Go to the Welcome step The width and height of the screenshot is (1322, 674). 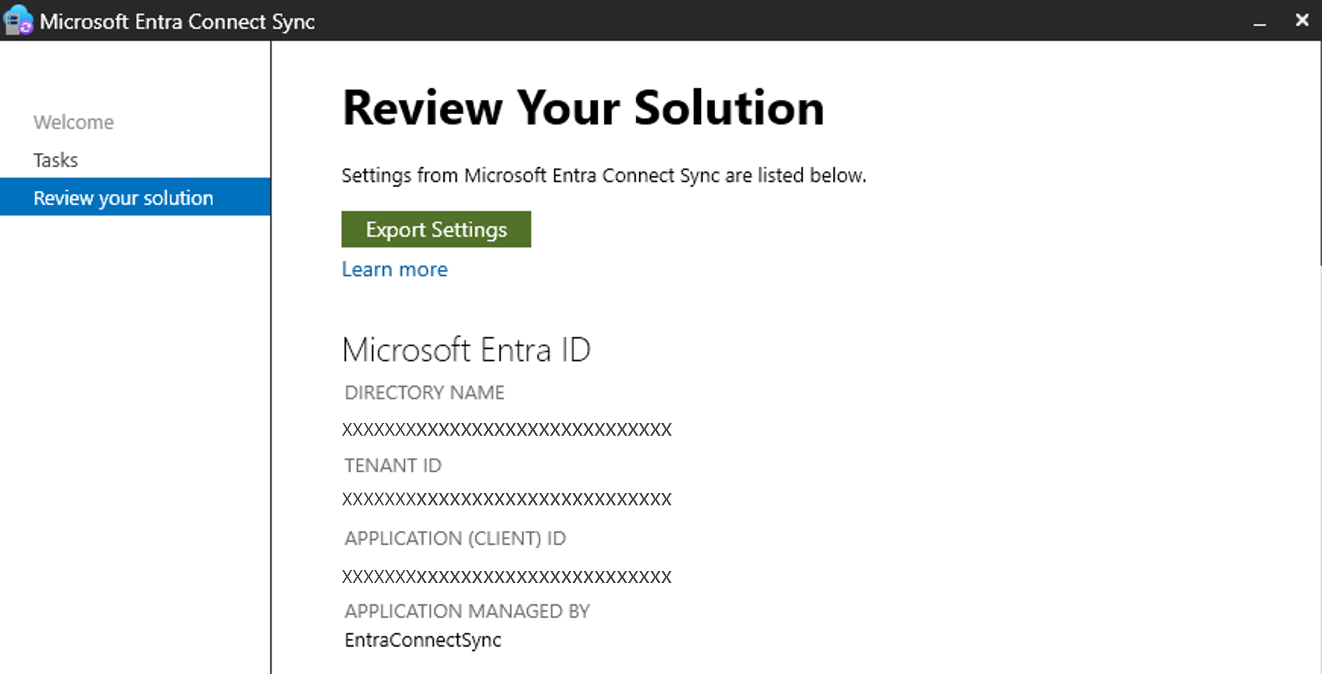(x=73, y=123)
